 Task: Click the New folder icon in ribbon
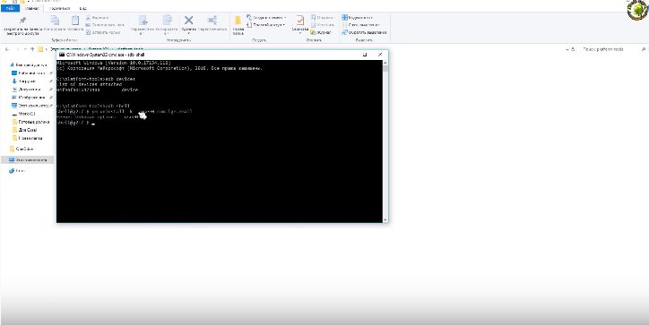click(238, 21)
